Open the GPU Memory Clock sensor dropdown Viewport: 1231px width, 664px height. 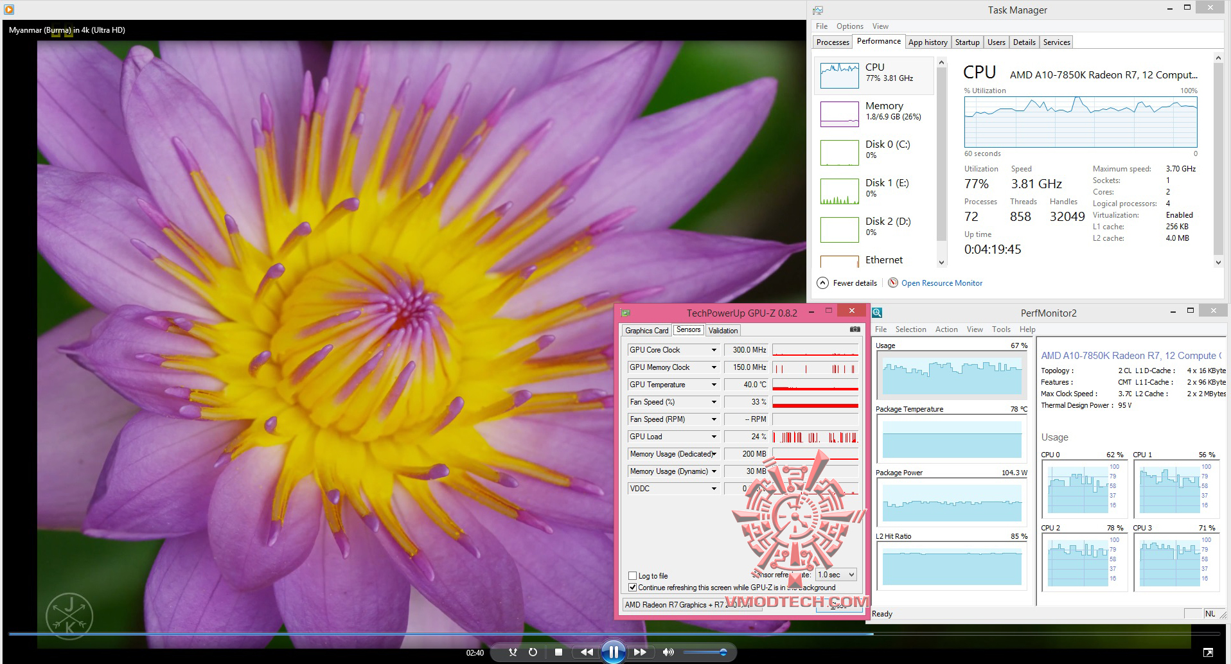coord(714,367)
